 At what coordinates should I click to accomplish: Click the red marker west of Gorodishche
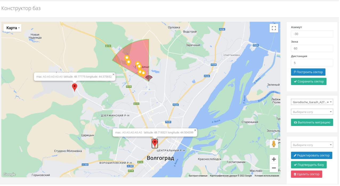tap(75, 87)
